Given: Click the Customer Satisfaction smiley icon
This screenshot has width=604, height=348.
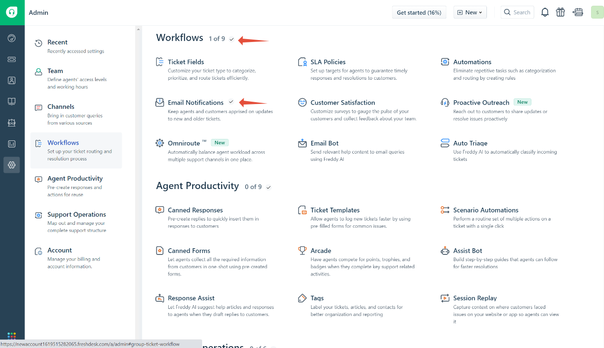Looking at the screenshot, I should point(302,103).
